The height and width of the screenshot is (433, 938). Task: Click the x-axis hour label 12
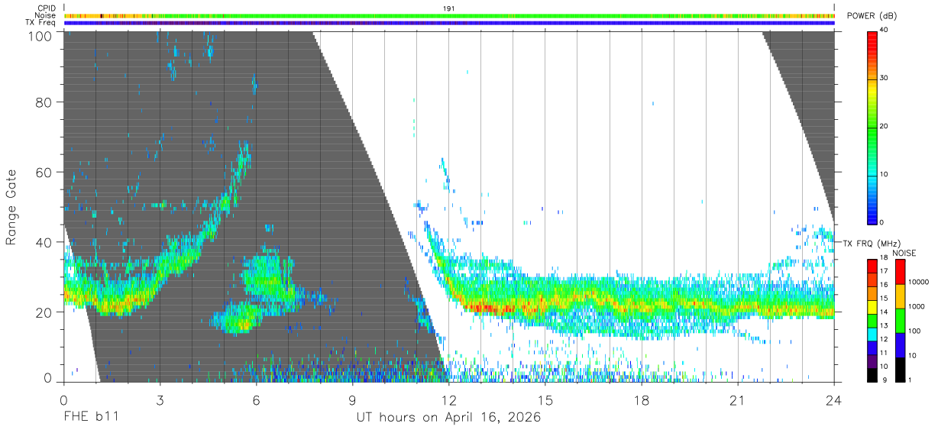click(448, 399)
